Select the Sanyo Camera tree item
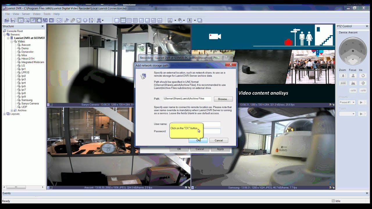Screen dimensions: 372x209 point(30,104)
